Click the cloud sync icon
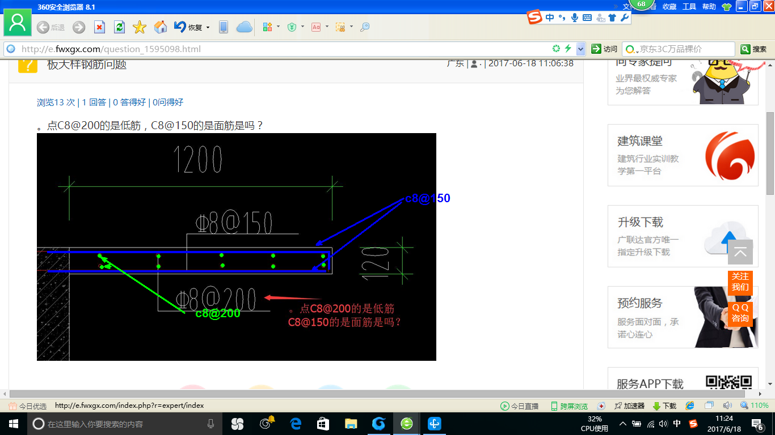This screenshot has width=775, height=435. point(244,27)
